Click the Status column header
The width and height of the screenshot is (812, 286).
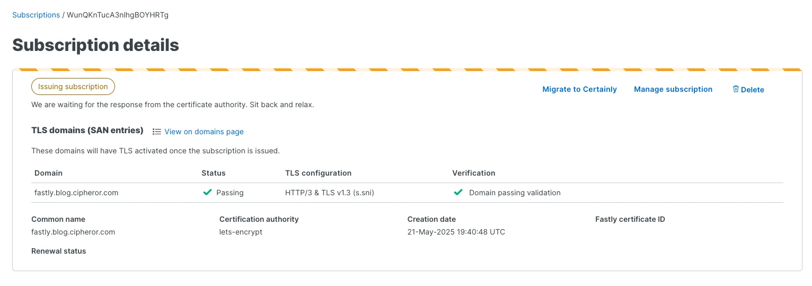click(x=214, y=173)
